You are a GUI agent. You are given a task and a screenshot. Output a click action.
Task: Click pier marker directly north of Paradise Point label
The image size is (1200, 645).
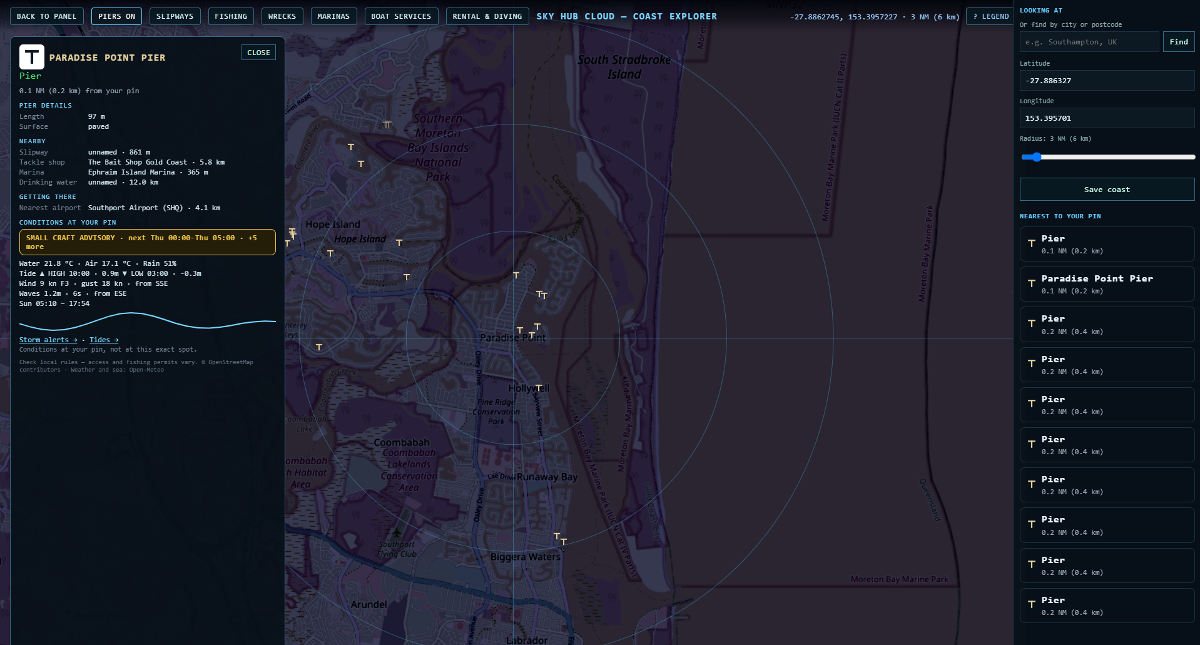click(520, 330)
